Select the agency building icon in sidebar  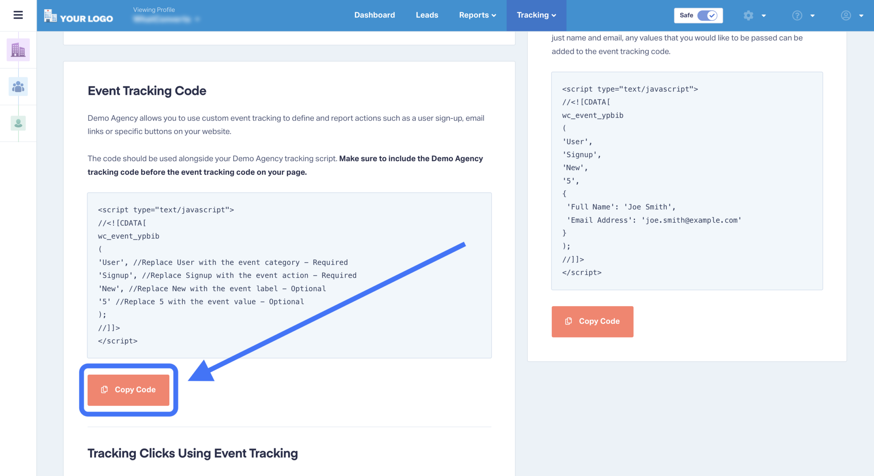(18, 50)
